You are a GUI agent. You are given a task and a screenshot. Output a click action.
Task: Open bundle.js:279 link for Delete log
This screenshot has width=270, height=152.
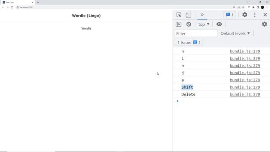pyautogui.click(x=245, y=95)
